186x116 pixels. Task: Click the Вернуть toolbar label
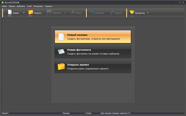[119, 13]
